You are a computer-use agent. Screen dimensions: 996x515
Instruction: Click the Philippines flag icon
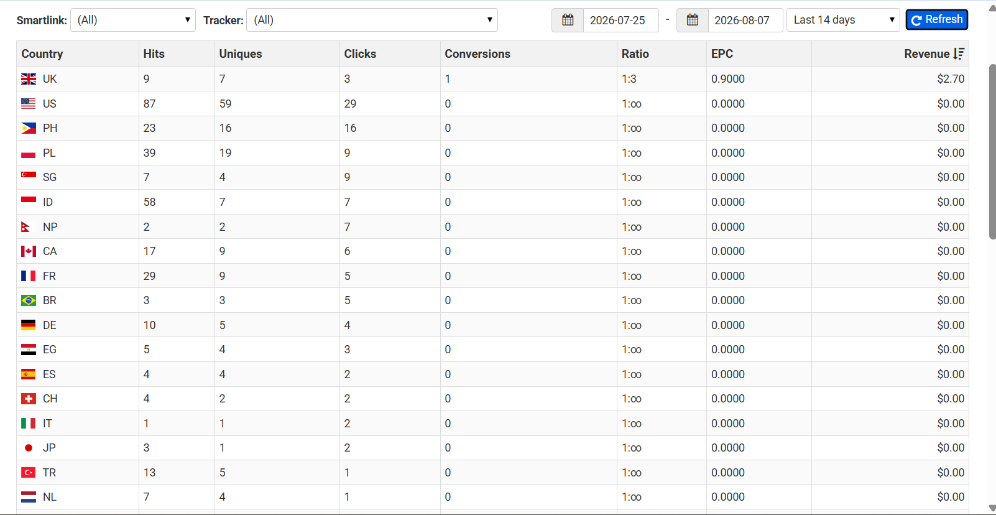29,128
